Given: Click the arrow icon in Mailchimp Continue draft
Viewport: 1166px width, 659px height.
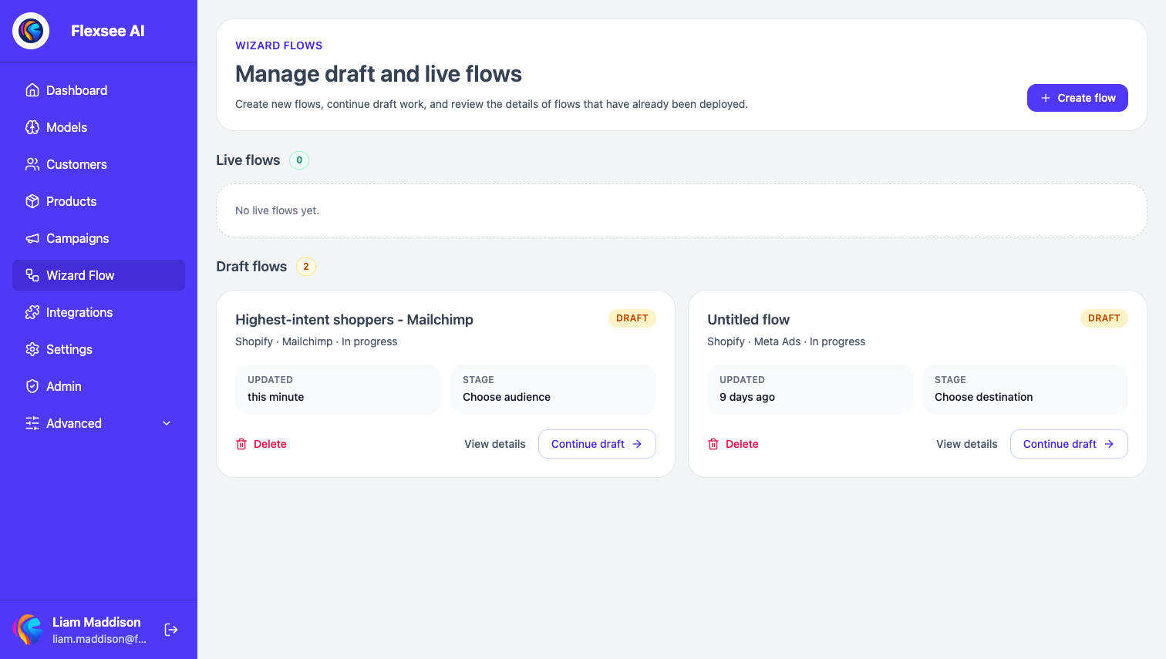Looking at the screenshot, I should pyautogui.click(x=637, y=444).
